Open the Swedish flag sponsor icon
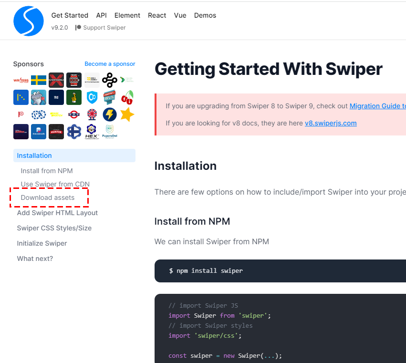The height and width of the screenshot is (363, 406). coord(39,80)
